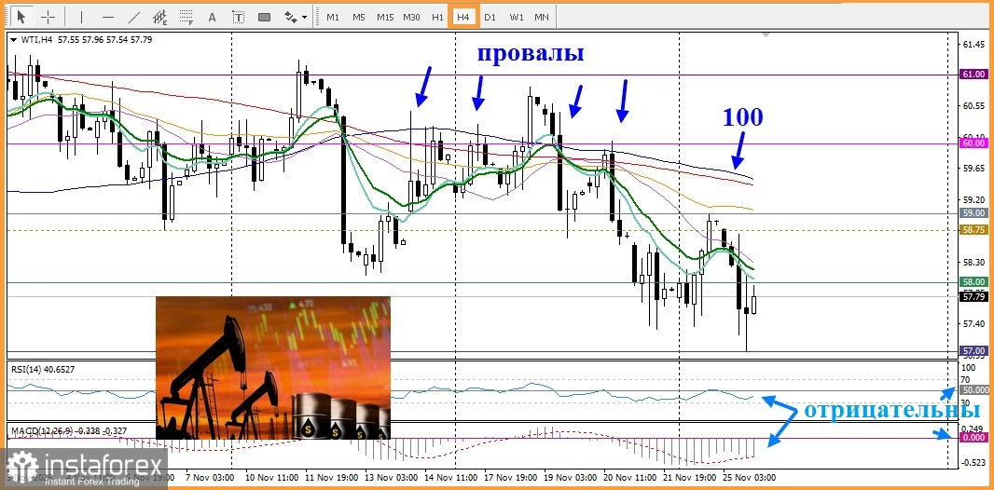
Task: Click the 11 Nov 19:00 time label
Action: pos(330,477)
